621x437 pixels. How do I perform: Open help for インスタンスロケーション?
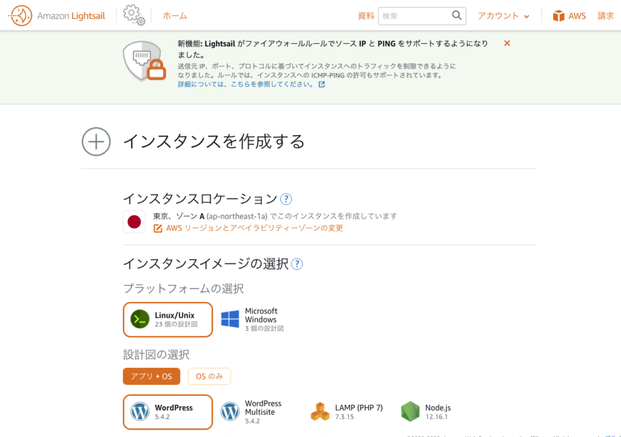click(x=286, y=199)
